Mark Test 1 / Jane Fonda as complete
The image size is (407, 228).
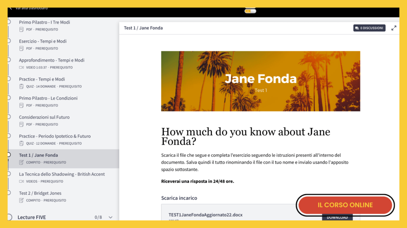9,155
